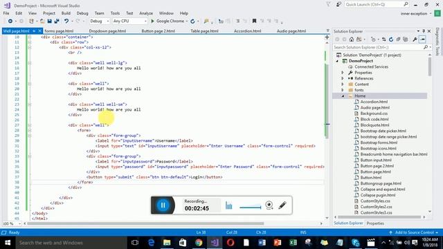Click the Sync with Active Document icon
443x249 pixels.
pos(383,39)
